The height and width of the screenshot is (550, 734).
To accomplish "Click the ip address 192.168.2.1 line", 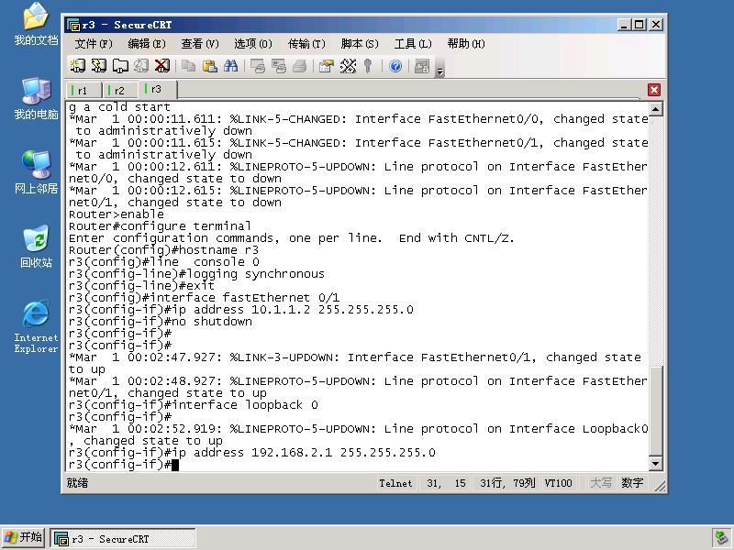I will tap(251, 453).
